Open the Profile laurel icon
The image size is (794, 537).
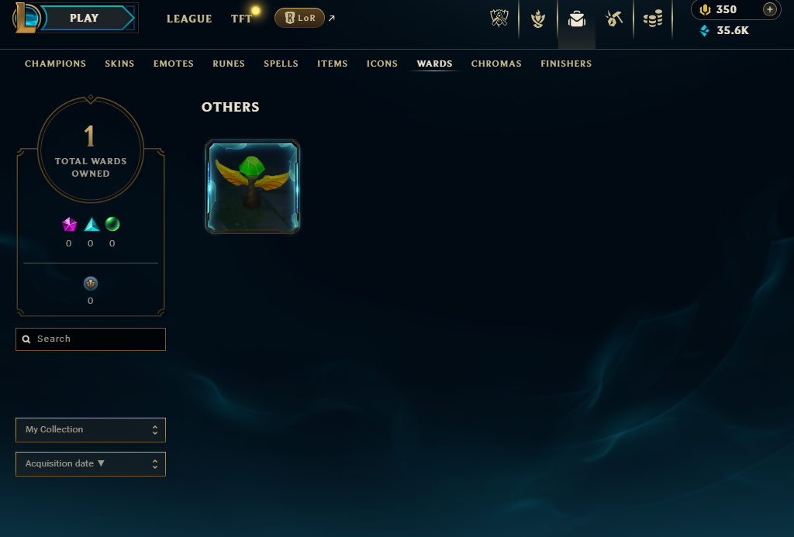[x=538, y=19]
